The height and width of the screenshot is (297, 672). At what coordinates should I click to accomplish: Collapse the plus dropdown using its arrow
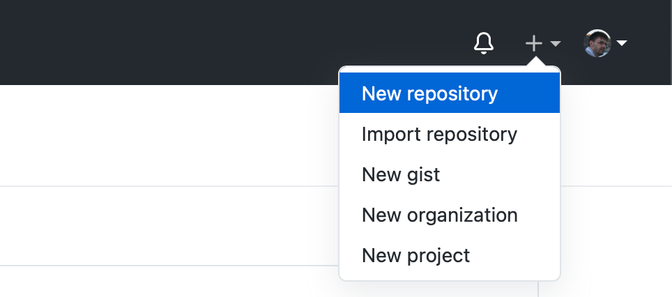tap(556, 44)
